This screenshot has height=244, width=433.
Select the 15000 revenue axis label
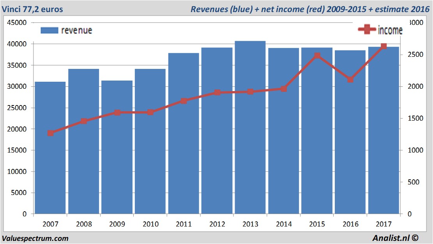pyautogui.click(x=17, y=150)
